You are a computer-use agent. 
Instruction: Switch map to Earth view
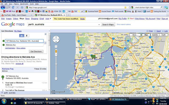pyautogui.click(x=163, y=35)
